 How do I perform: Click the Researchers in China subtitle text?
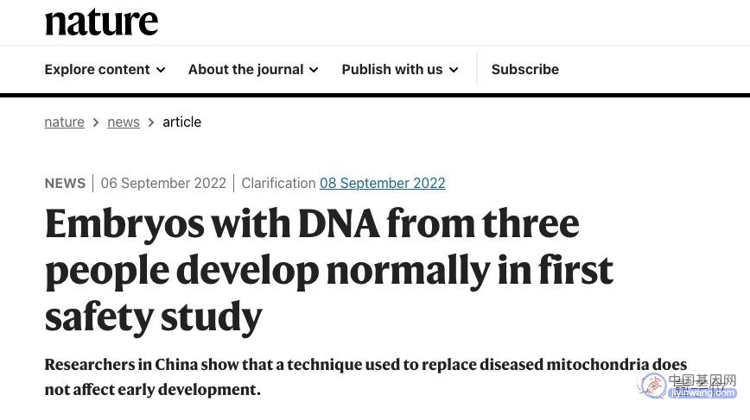click(365, 377)
